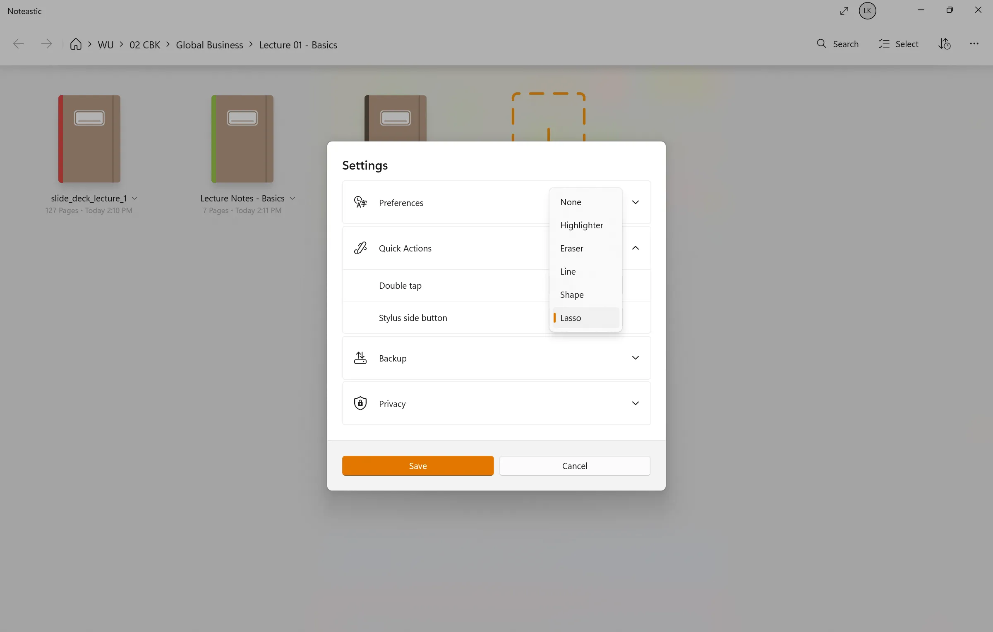Navigate to Global Business in the breadcrumb
Image resolution: width=993 pixels, height=632 pixels.
pos(209,45)
